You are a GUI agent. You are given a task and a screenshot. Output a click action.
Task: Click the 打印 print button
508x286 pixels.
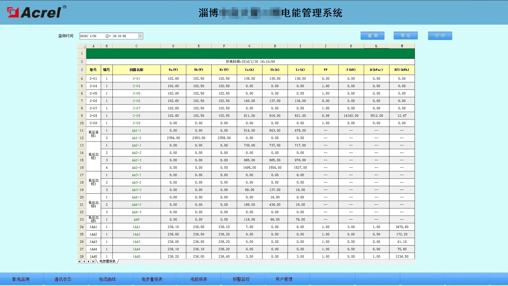point(440,36)
